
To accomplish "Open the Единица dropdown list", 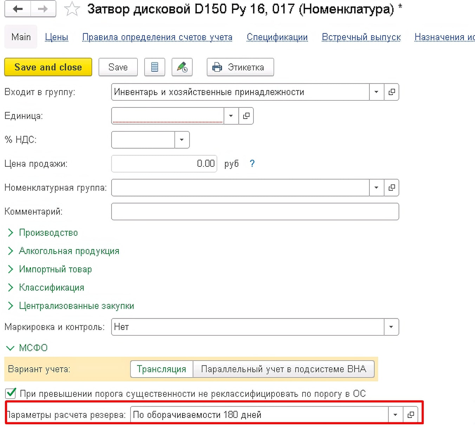I will point(231,116).
